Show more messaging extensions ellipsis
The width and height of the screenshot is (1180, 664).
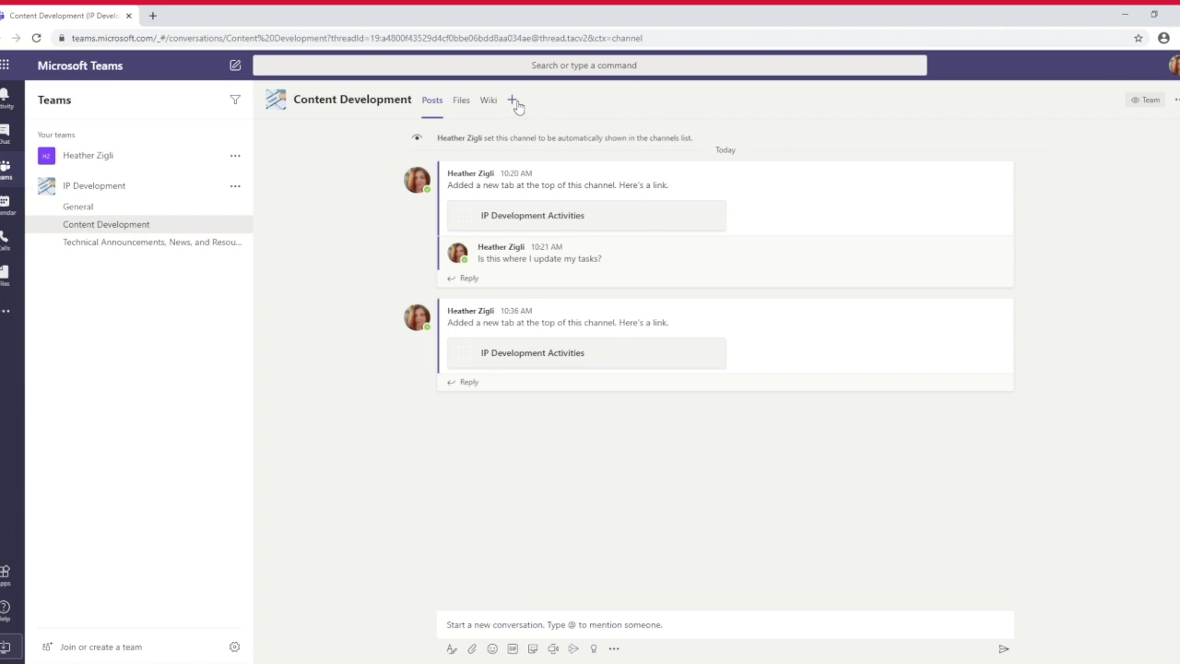pyautogui.click(x=614, y=649)
